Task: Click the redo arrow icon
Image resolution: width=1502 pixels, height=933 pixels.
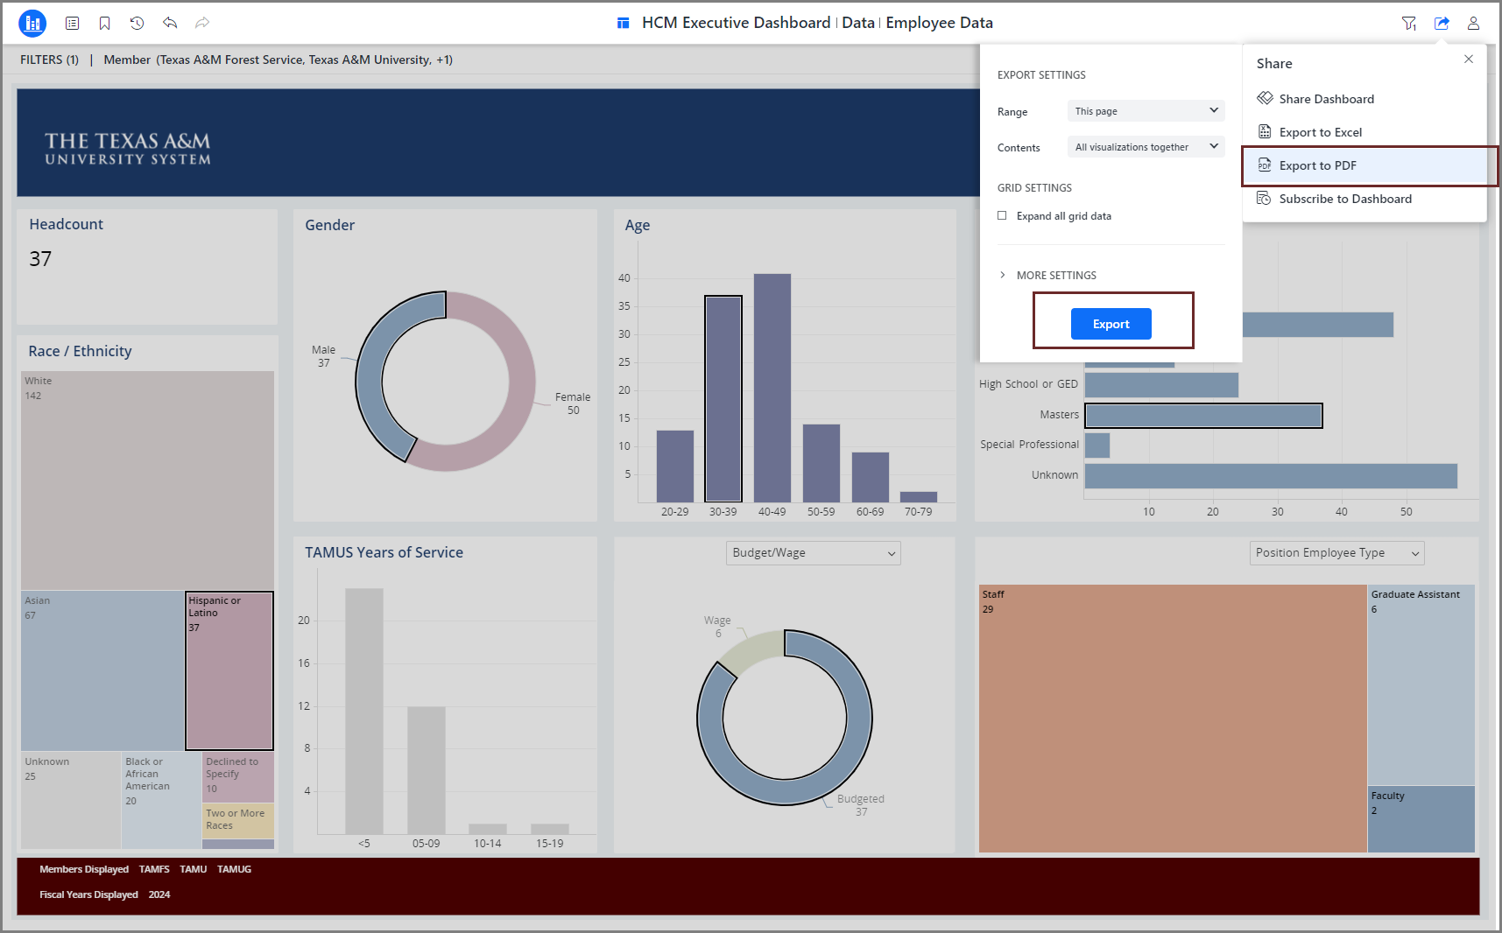Action: click(x=202, y=24)
